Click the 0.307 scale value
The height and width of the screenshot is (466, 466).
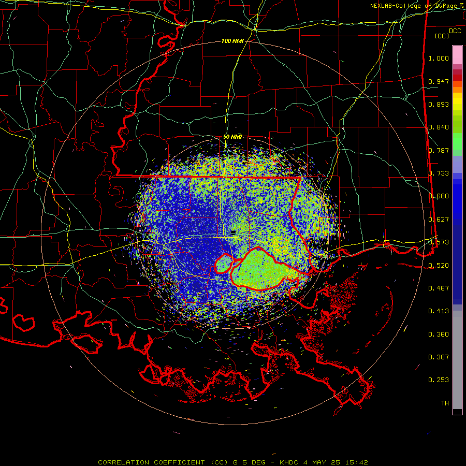439,357
